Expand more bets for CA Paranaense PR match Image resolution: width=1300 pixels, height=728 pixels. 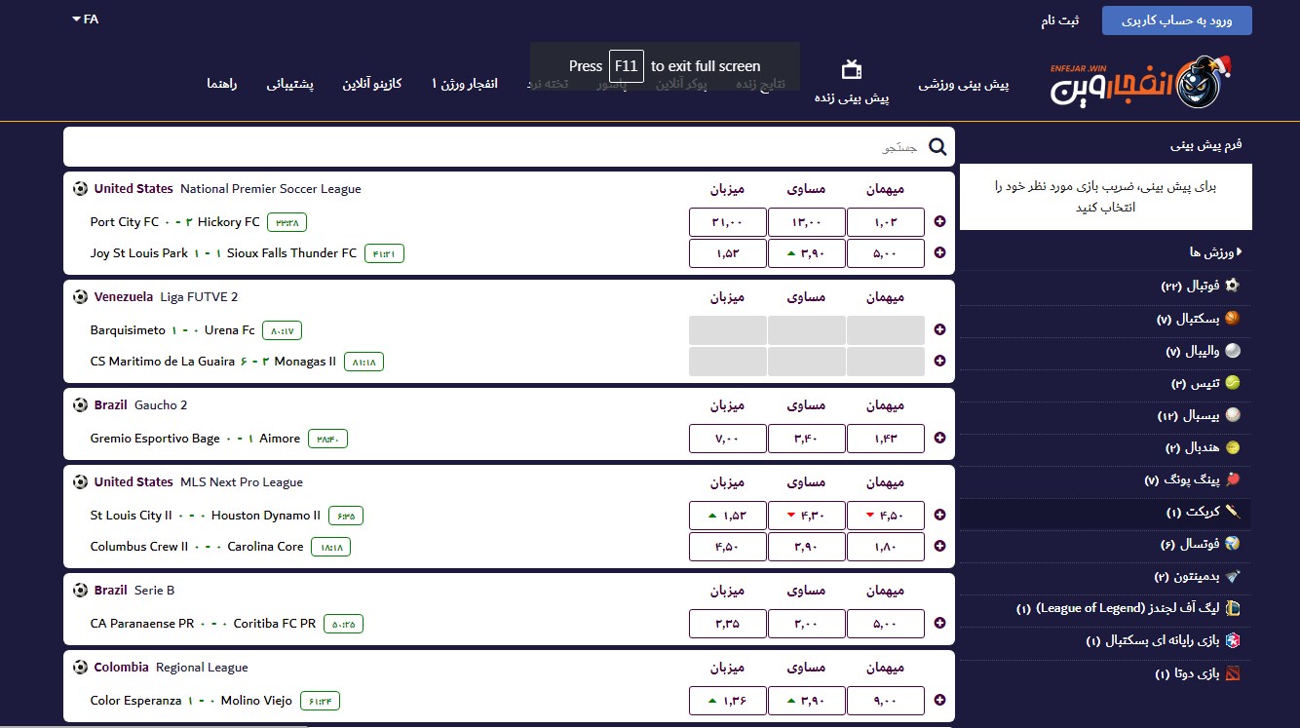[x=939, y=623]
